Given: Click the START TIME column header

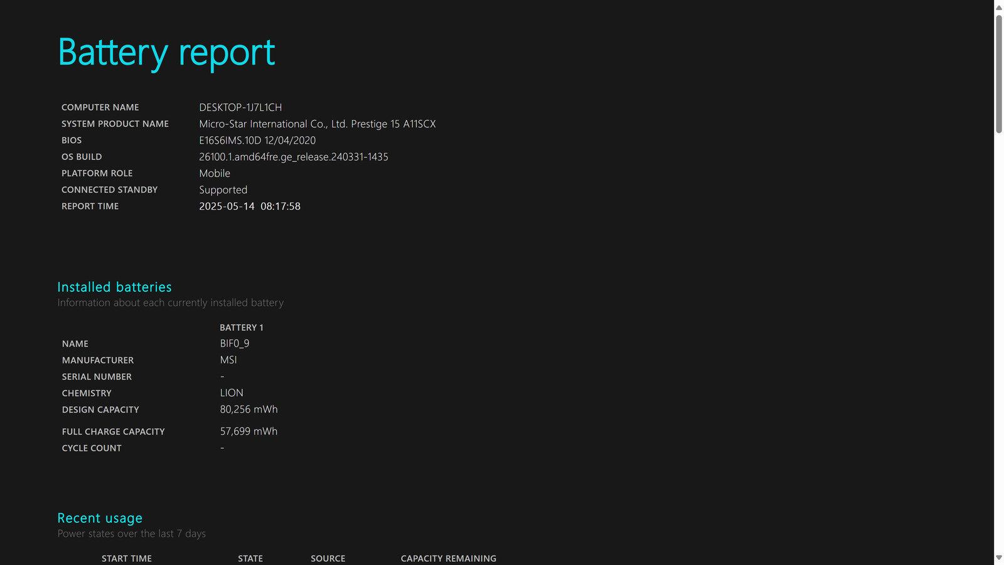Looking at the screenshot, I should coord(127,559).
